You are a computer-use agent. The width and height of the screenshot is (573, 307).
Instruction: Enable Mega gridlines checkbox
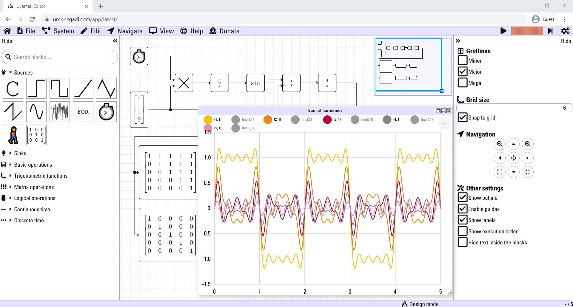point(463,83)
